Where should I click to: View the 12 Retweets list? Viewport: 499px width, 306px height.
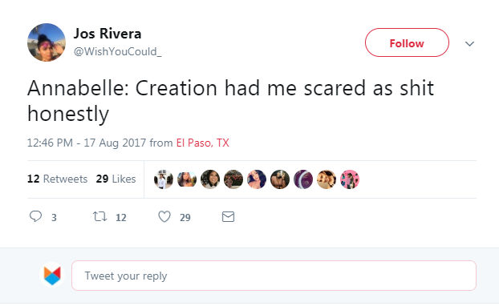(x=57, y=179)
